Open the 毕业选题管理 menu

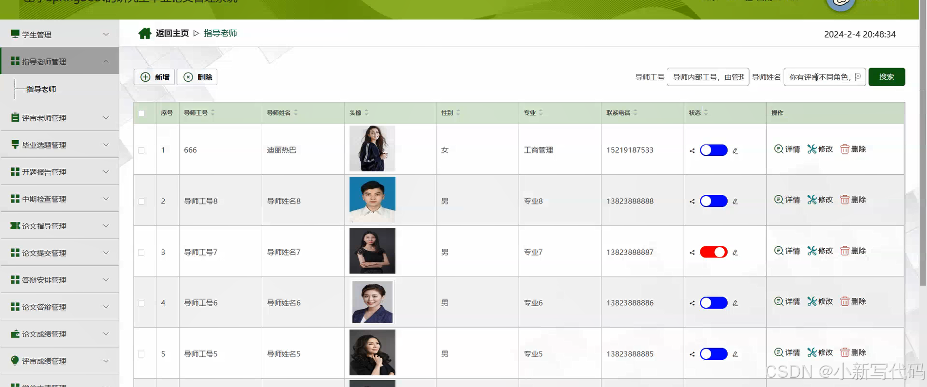(59, 145)
